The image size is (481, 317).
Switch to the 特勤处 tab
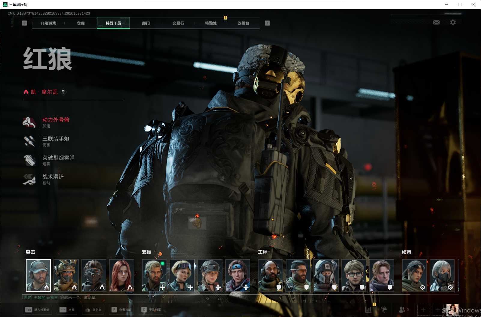coord(211,23)
